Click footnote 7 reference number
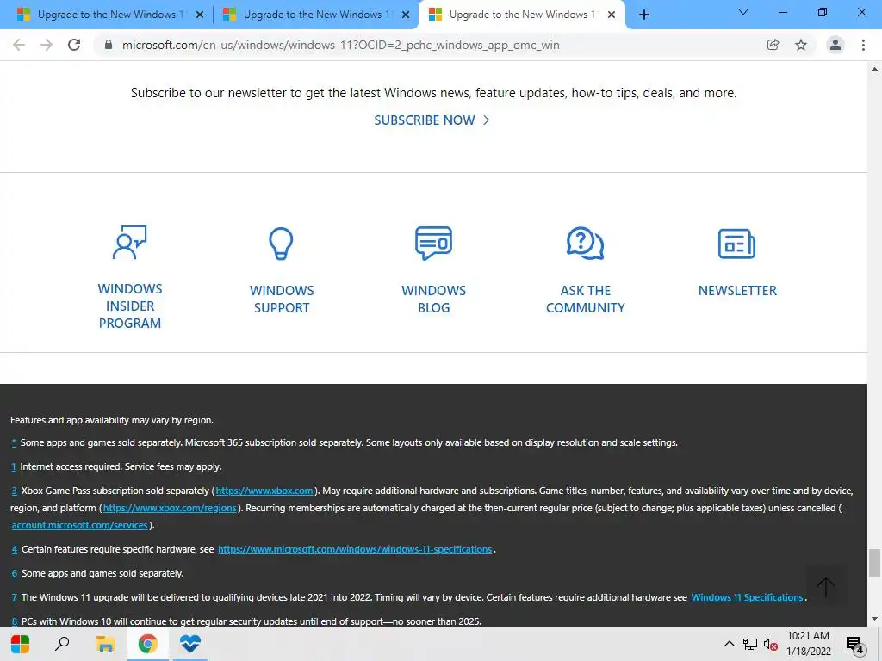 click(14, 597)
